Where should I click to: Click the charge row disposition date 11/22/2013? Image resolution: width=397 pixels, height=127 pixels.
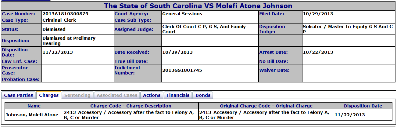(349, 115)
